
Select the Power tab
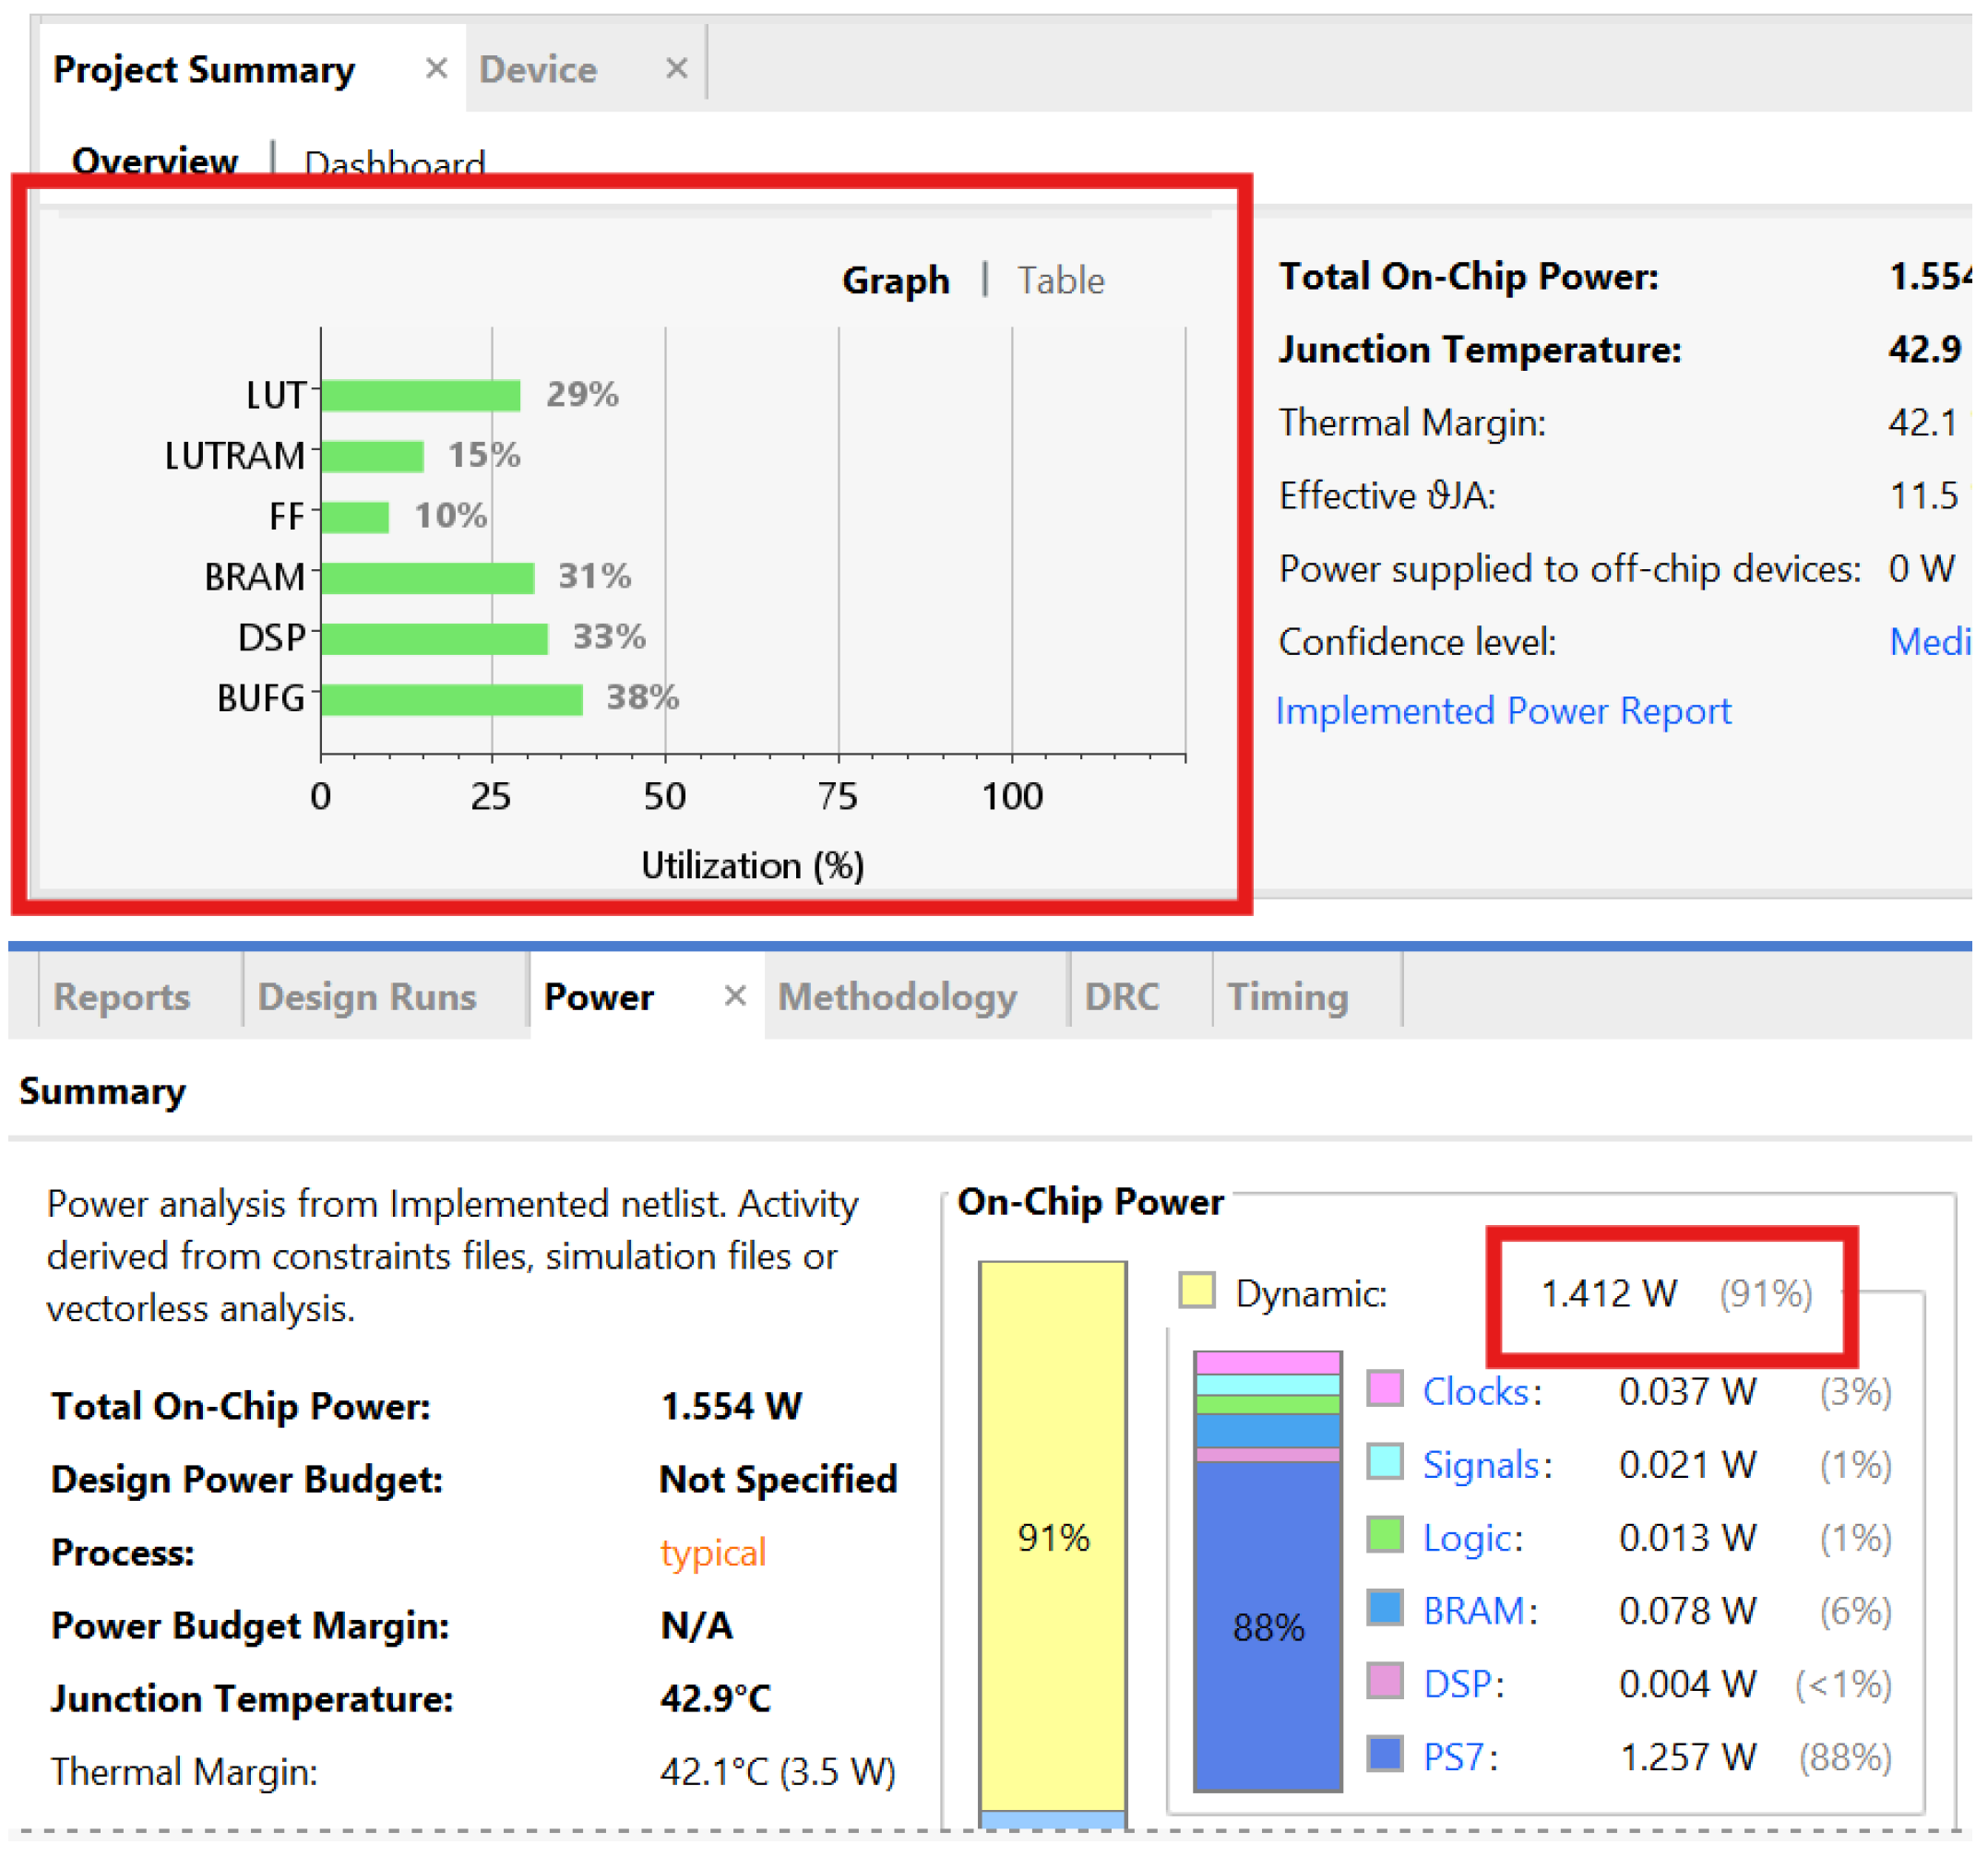point(598,997)
